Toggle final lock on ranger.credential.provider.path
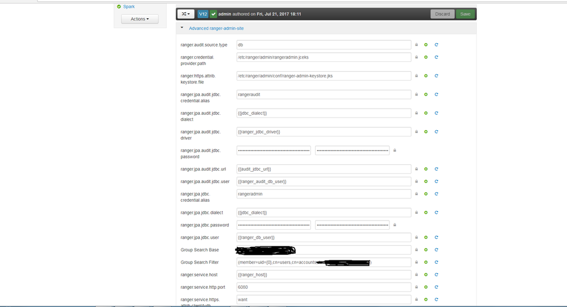Image resolution: width=567 pixels, height=307 pixels. 417,57
